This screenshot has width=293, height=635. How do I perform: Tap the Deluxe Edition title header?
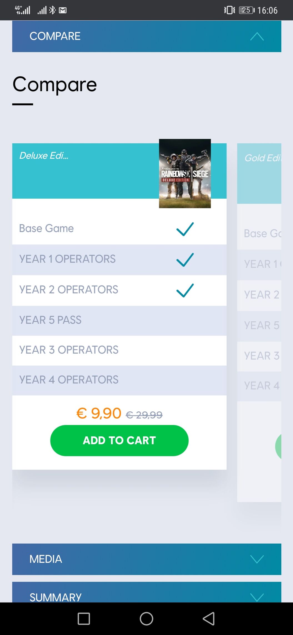pos(44,156)
